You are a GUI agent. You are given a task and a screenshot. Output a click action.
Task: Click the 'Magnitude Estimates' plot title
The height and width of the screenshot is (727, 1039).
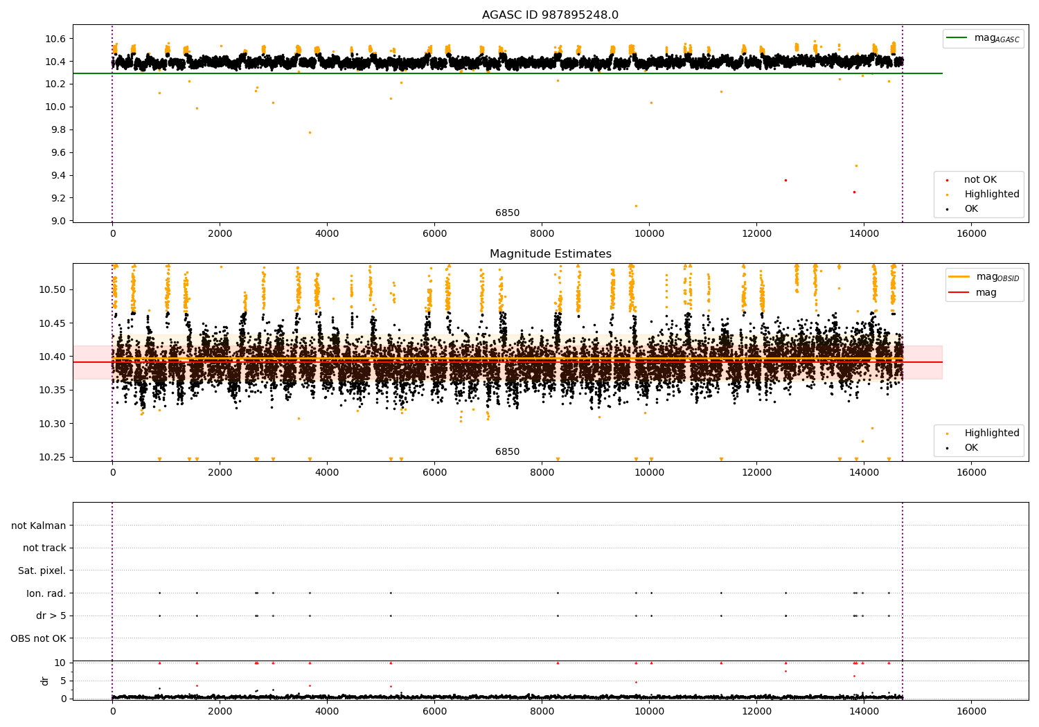550,254
